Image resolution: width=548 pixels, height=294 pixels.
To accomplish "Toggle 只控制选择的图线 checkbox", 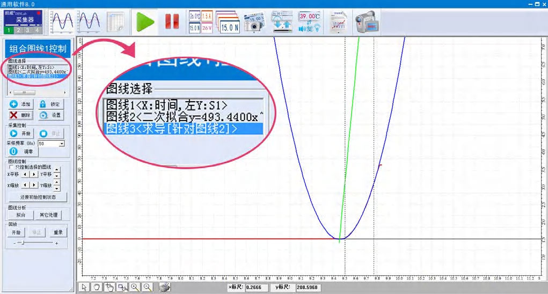I will click(11, 167).
